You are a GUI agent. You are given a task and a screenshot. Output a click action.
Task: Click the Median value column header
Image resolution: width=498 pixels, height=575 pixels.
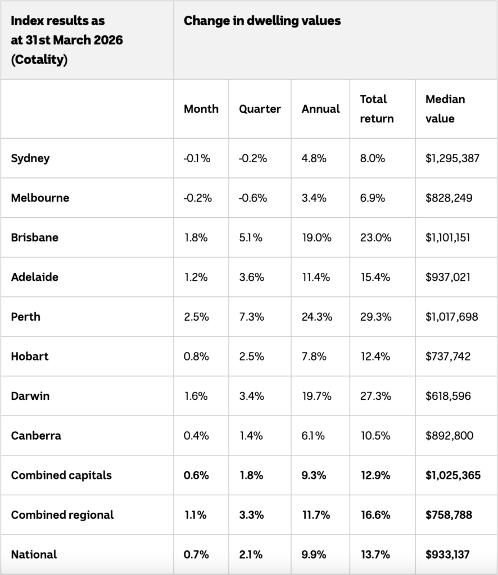pos(445,109)
